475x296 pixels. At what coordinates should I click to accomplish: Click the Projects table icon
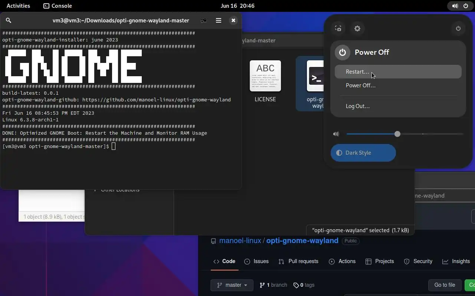point(368,262)
